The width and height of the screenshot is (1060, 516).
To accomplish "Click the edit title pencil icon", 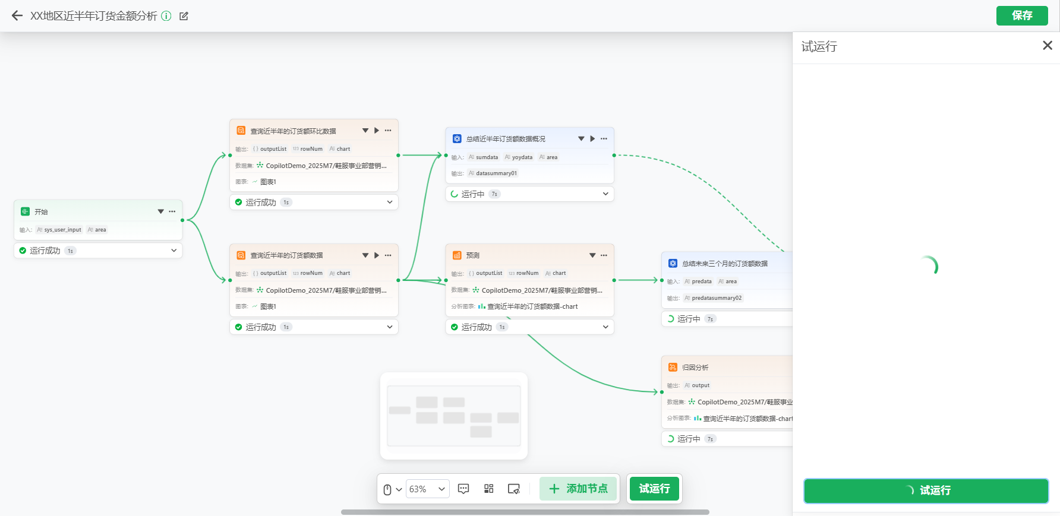I will 184,16.
